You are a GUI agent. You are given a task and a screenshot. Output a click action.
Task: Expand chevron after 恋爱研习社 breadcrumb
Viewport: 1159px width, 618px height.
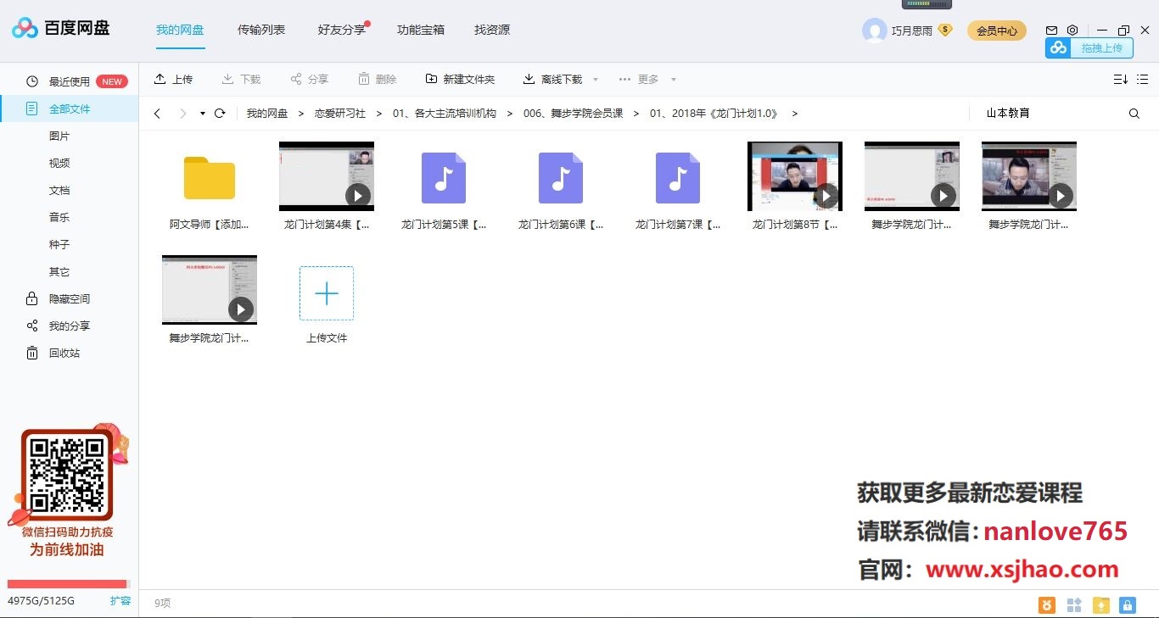[378, 114]
